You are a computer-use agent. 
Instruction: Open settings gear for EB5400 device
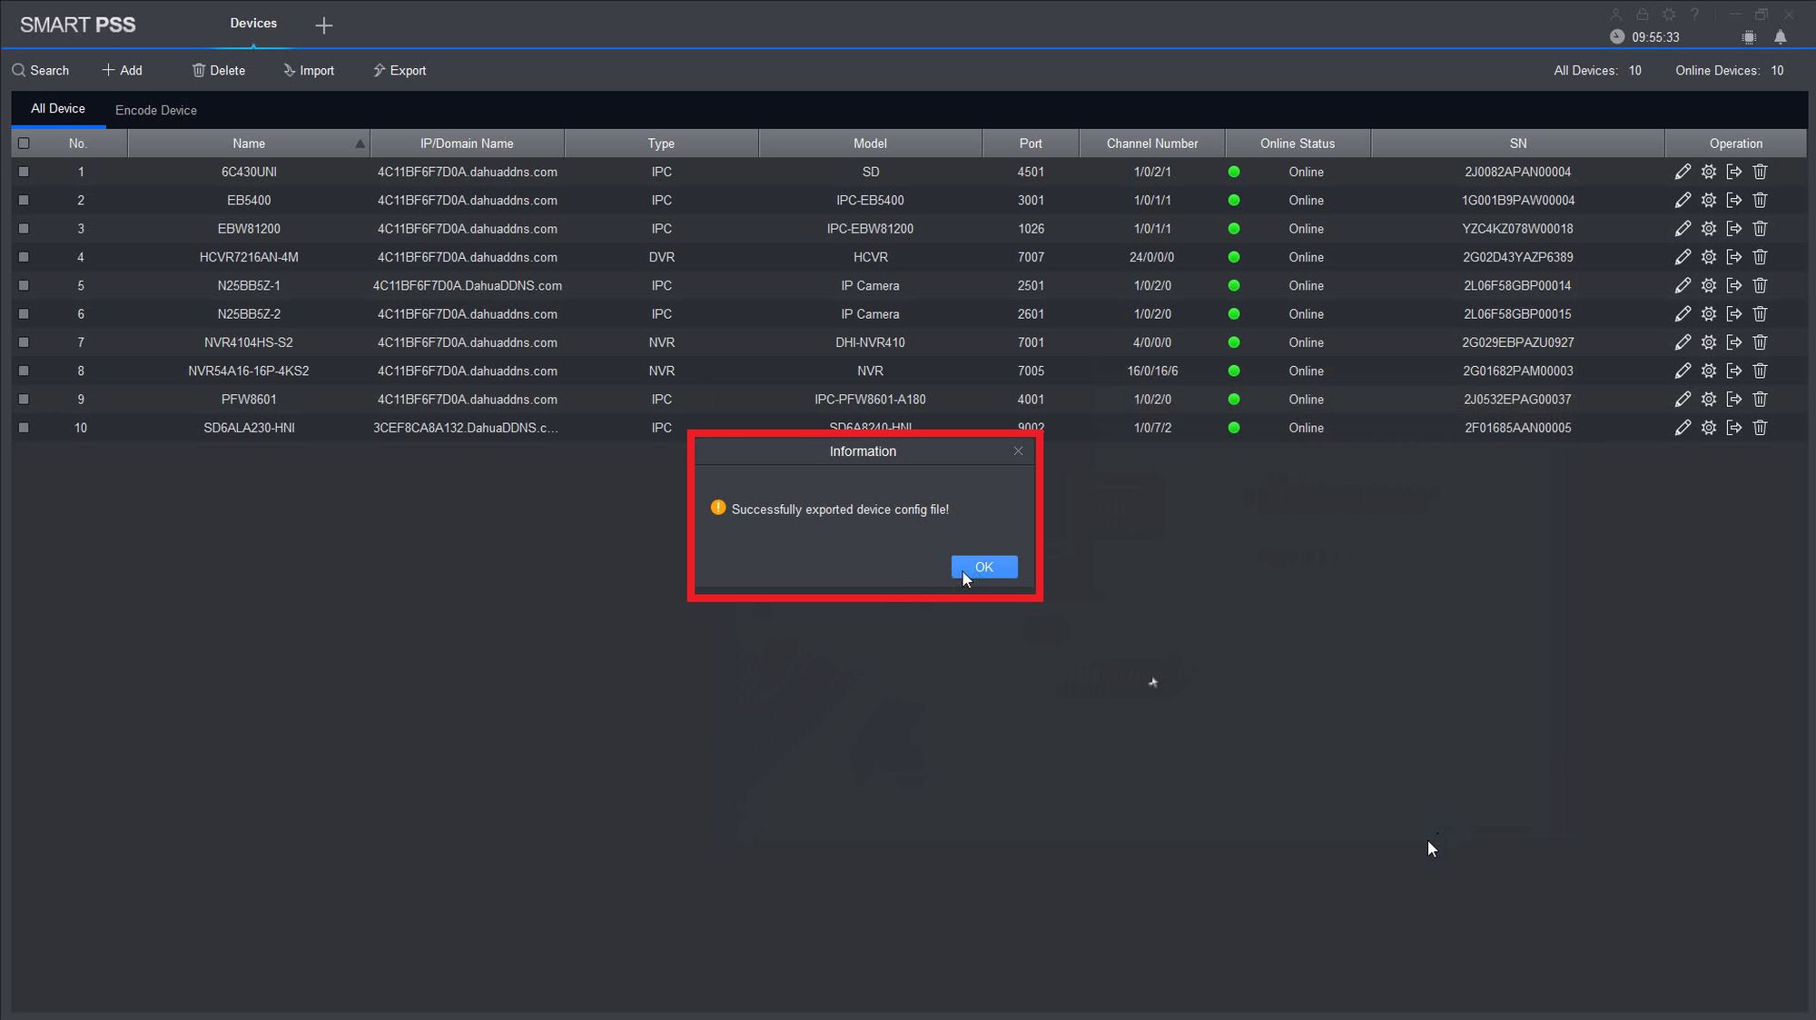coord(1708,200)
